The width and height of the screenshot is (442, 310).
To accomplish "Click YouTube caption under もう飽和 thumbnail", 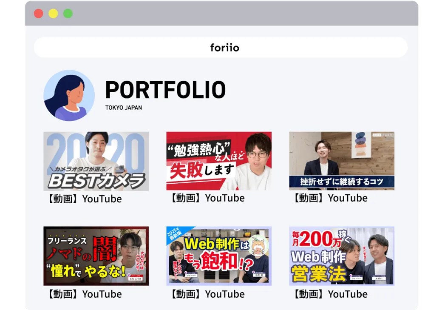I will point(207,294).
